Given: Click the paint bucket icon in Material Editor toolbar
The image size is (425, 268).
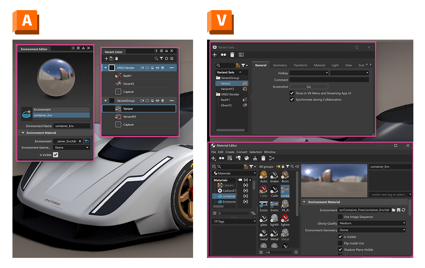Looking at the screenshot, I should 247,158.
